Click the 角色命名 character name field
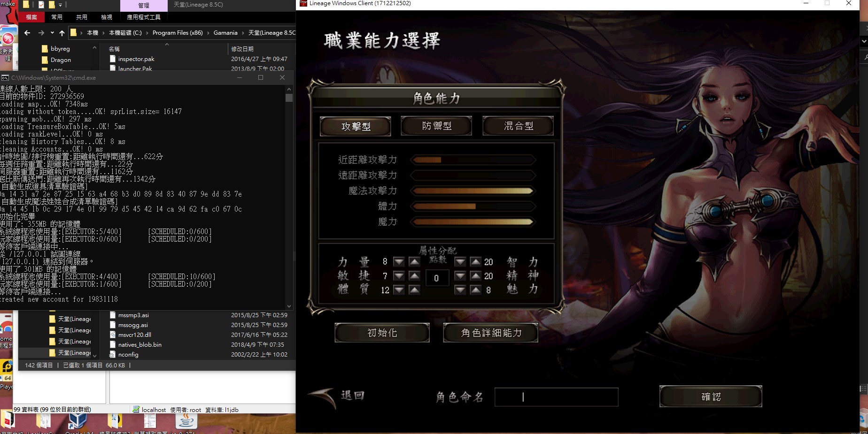This screenshot has height=434, width=868. point(557,397)
